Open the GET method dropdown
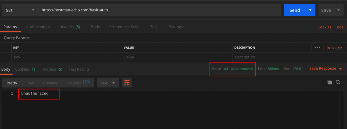347x129 pixels. click(x=20, y=10)
